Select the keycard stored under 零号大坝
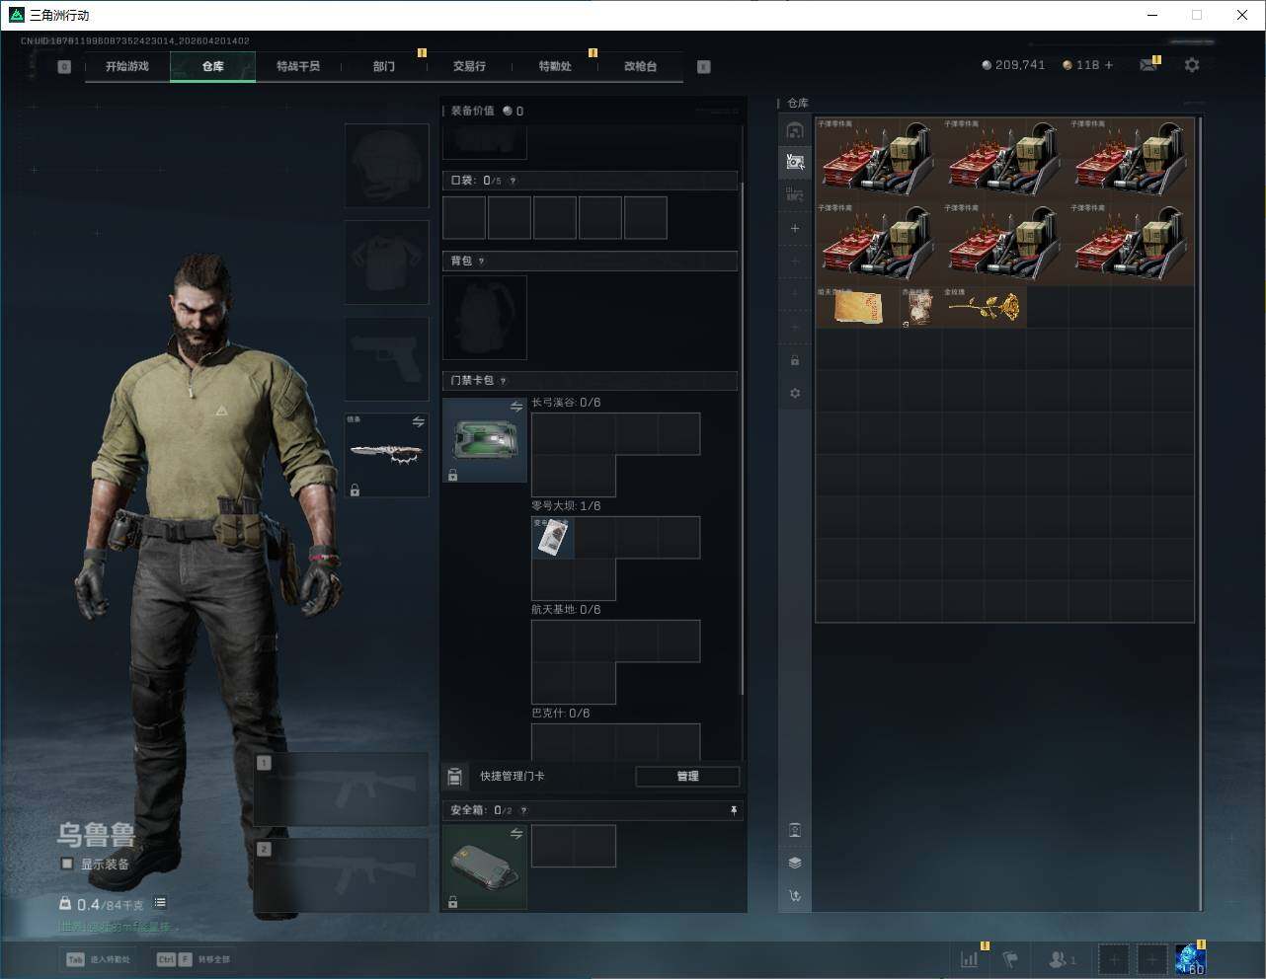The image size is (1266, 979). point(553,538)
